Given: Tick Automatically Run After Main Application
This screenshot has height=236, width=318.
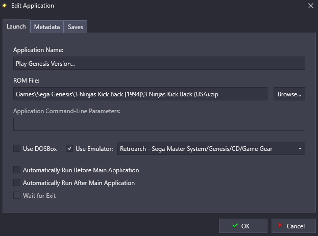Looking at the screenshot, I should pyautogui.click(x=17, y=182).
